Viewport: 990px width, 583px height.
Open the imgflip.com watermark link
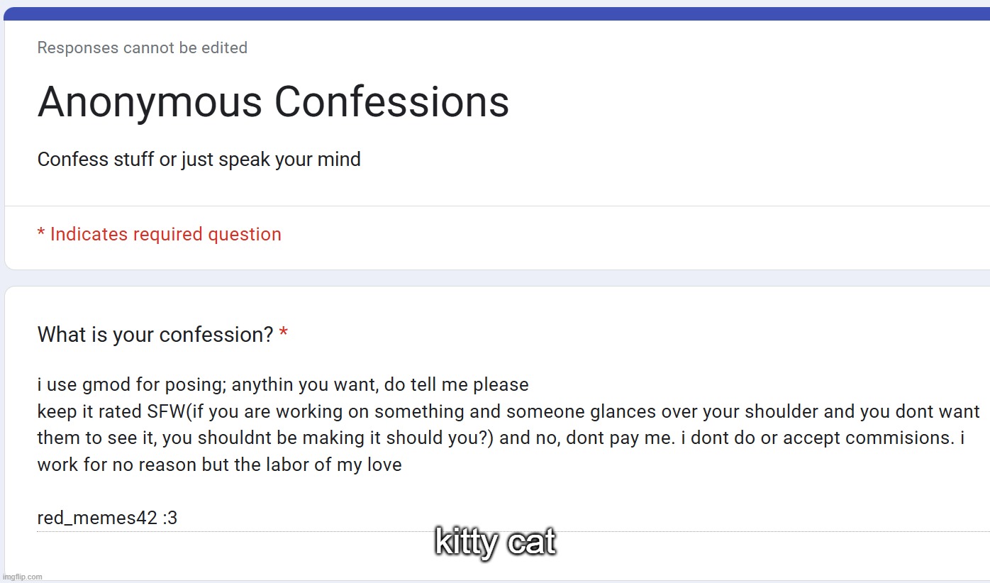coord(21,577)
